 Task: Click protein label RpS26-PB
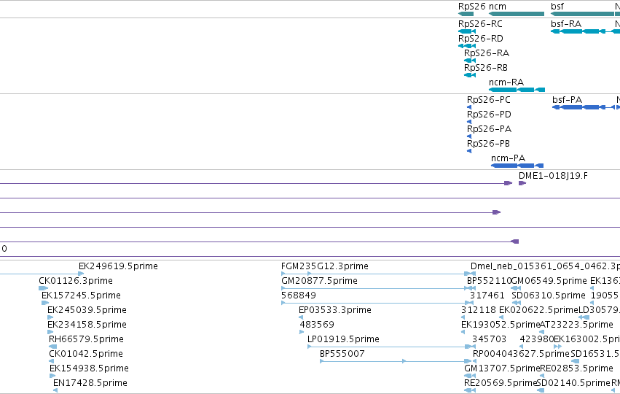click(x=488, y=144)
